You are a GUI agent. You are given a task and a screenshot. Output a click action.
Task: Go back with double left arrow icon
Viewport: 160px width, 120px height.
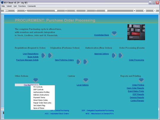[x=76, y=10]
